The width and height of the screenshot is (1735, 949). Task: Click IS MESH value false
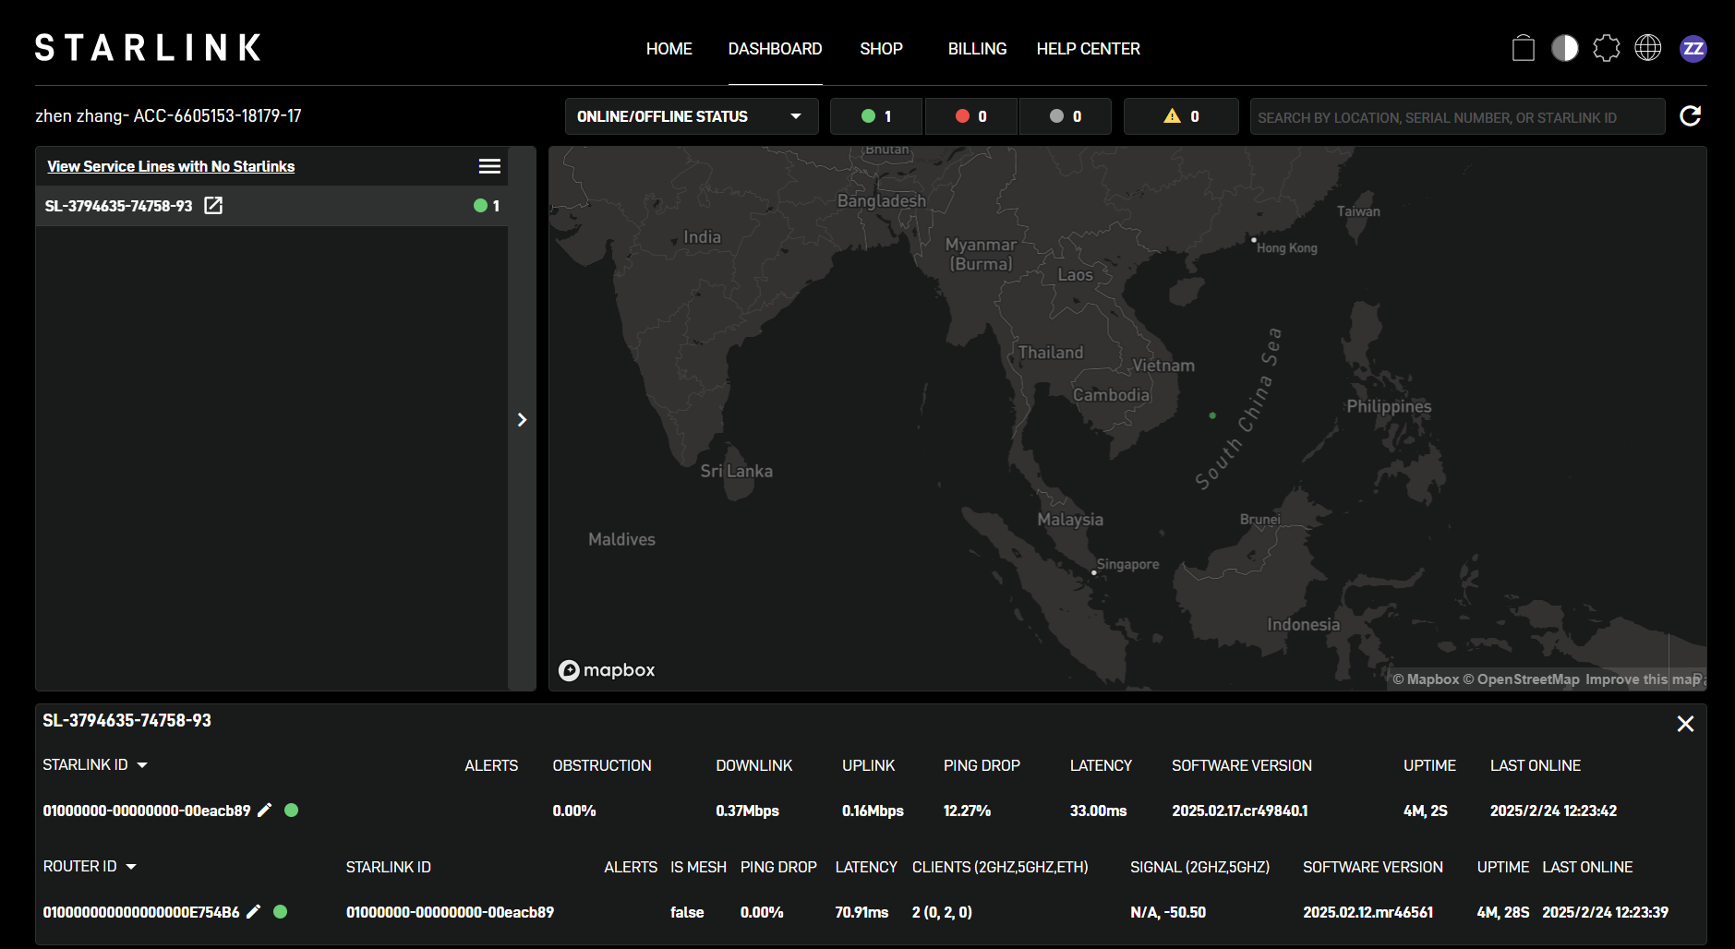[687, 912]
